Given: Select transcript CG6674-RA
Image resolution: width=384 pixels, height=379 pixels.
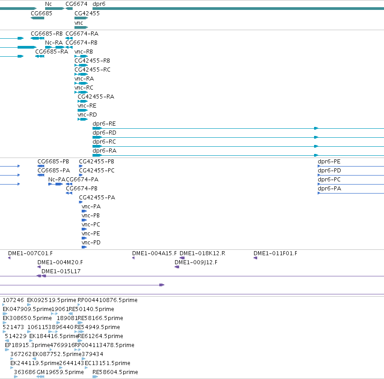Looking at the screenshot, I should 82,33.
